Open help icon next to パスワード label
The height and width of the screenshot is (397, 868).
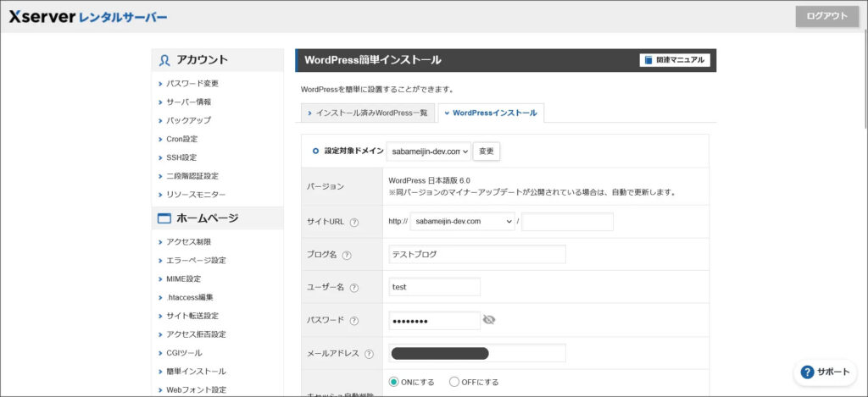point(354,321)
